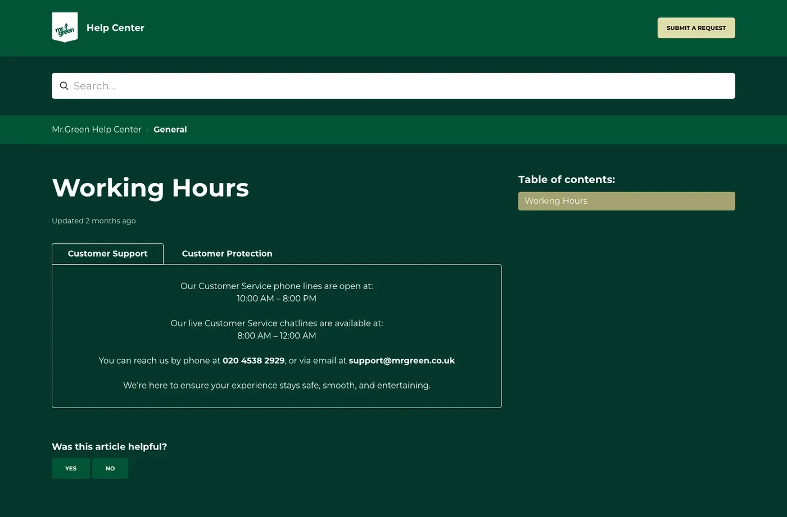Click the '8:00 AM – 12:00 AM' chat hours
Viewport: 787px width, 517px height.
277,336
